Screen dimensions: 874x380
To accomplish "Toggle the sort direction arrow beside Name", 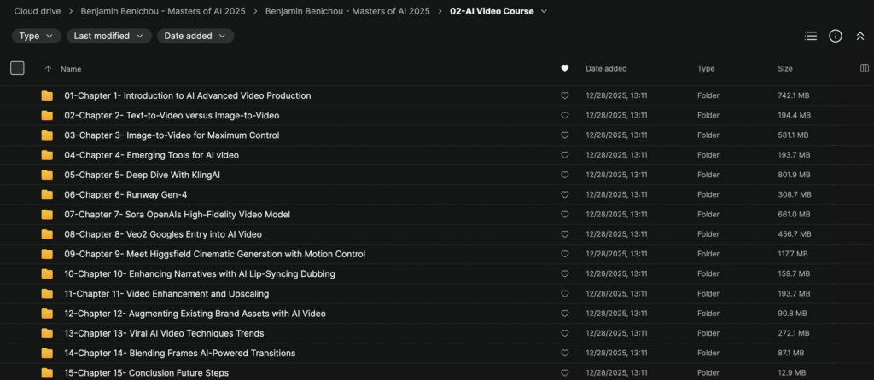I will pyautogui.click(x=48, y=69).
